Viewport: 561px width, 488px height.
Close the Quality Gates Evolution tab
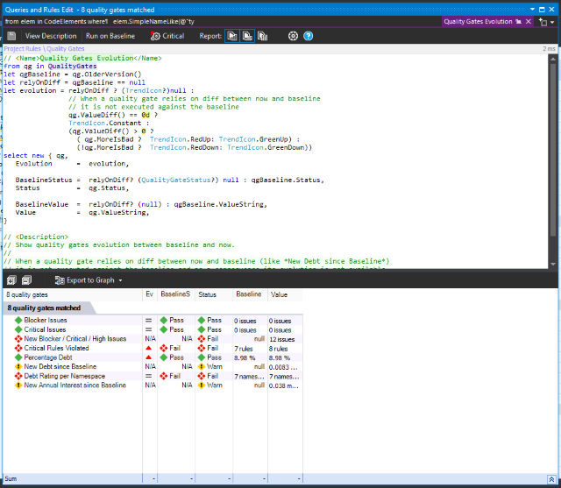[x=528, y=21]
